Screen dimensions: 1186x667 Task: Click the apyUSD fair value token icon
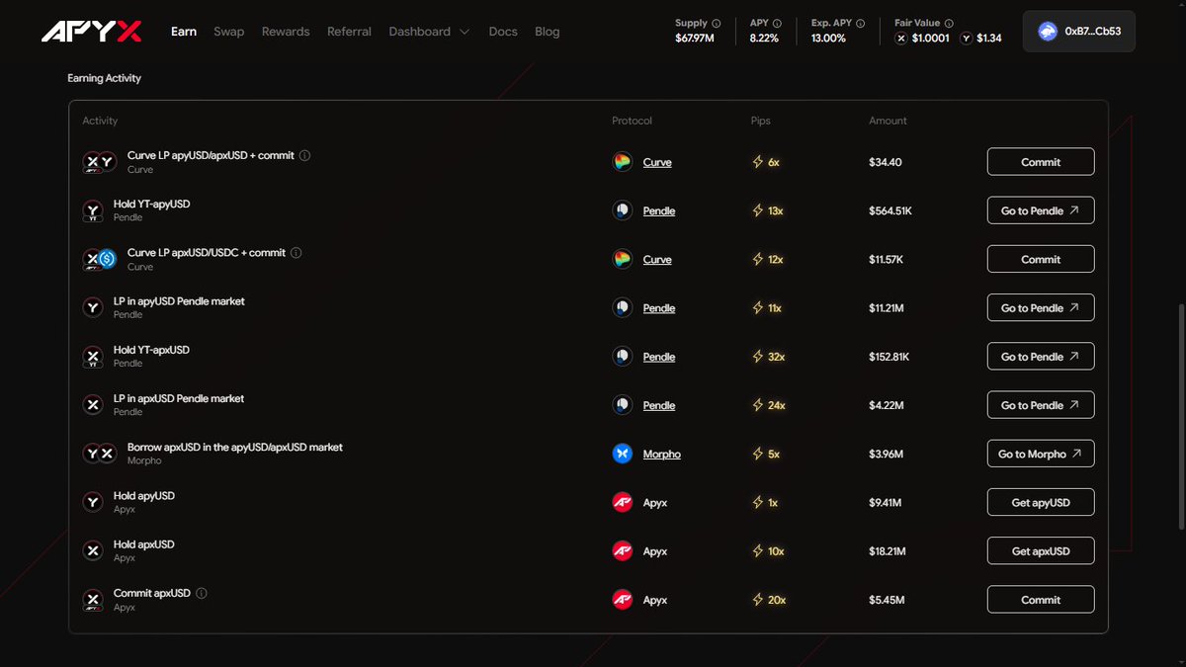point(966,39)
